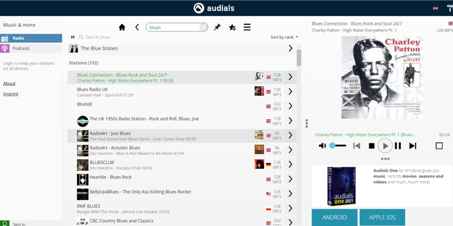
Task: Toggle player window mode square icon
Action: 439,146
